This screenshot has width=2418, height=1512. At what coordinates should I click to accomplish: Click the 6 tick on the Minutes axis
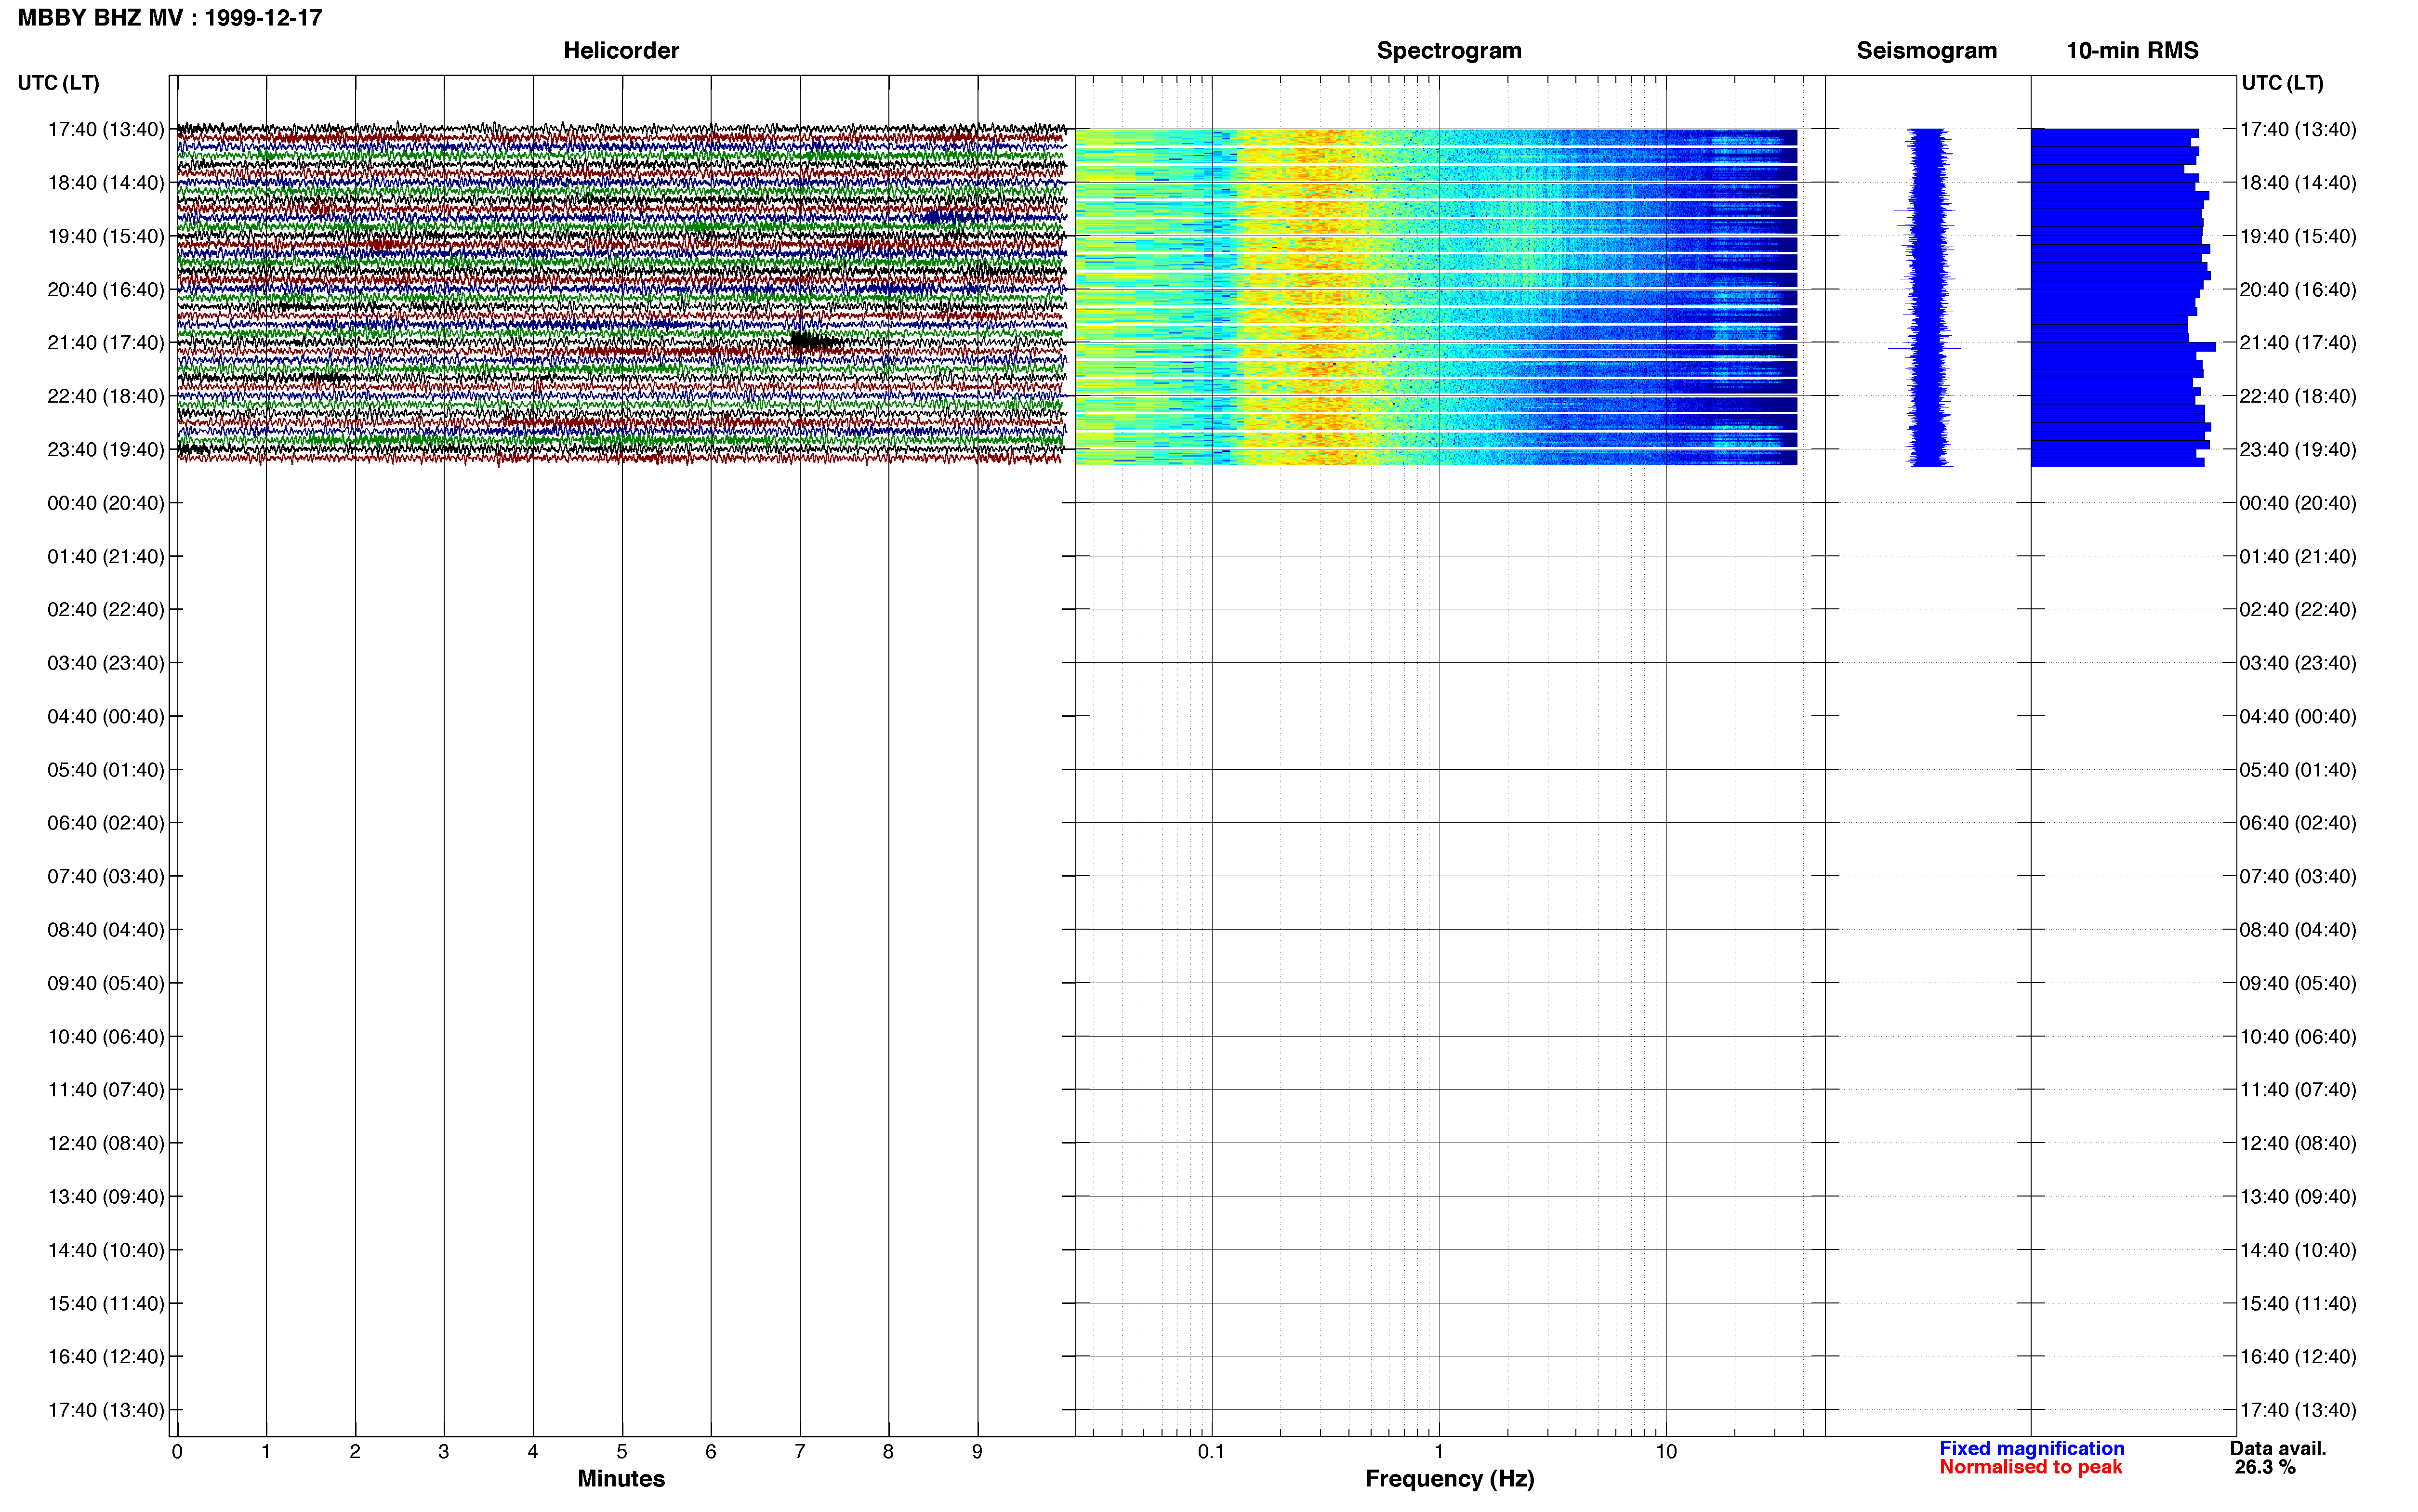click(x=711, y=1451)
